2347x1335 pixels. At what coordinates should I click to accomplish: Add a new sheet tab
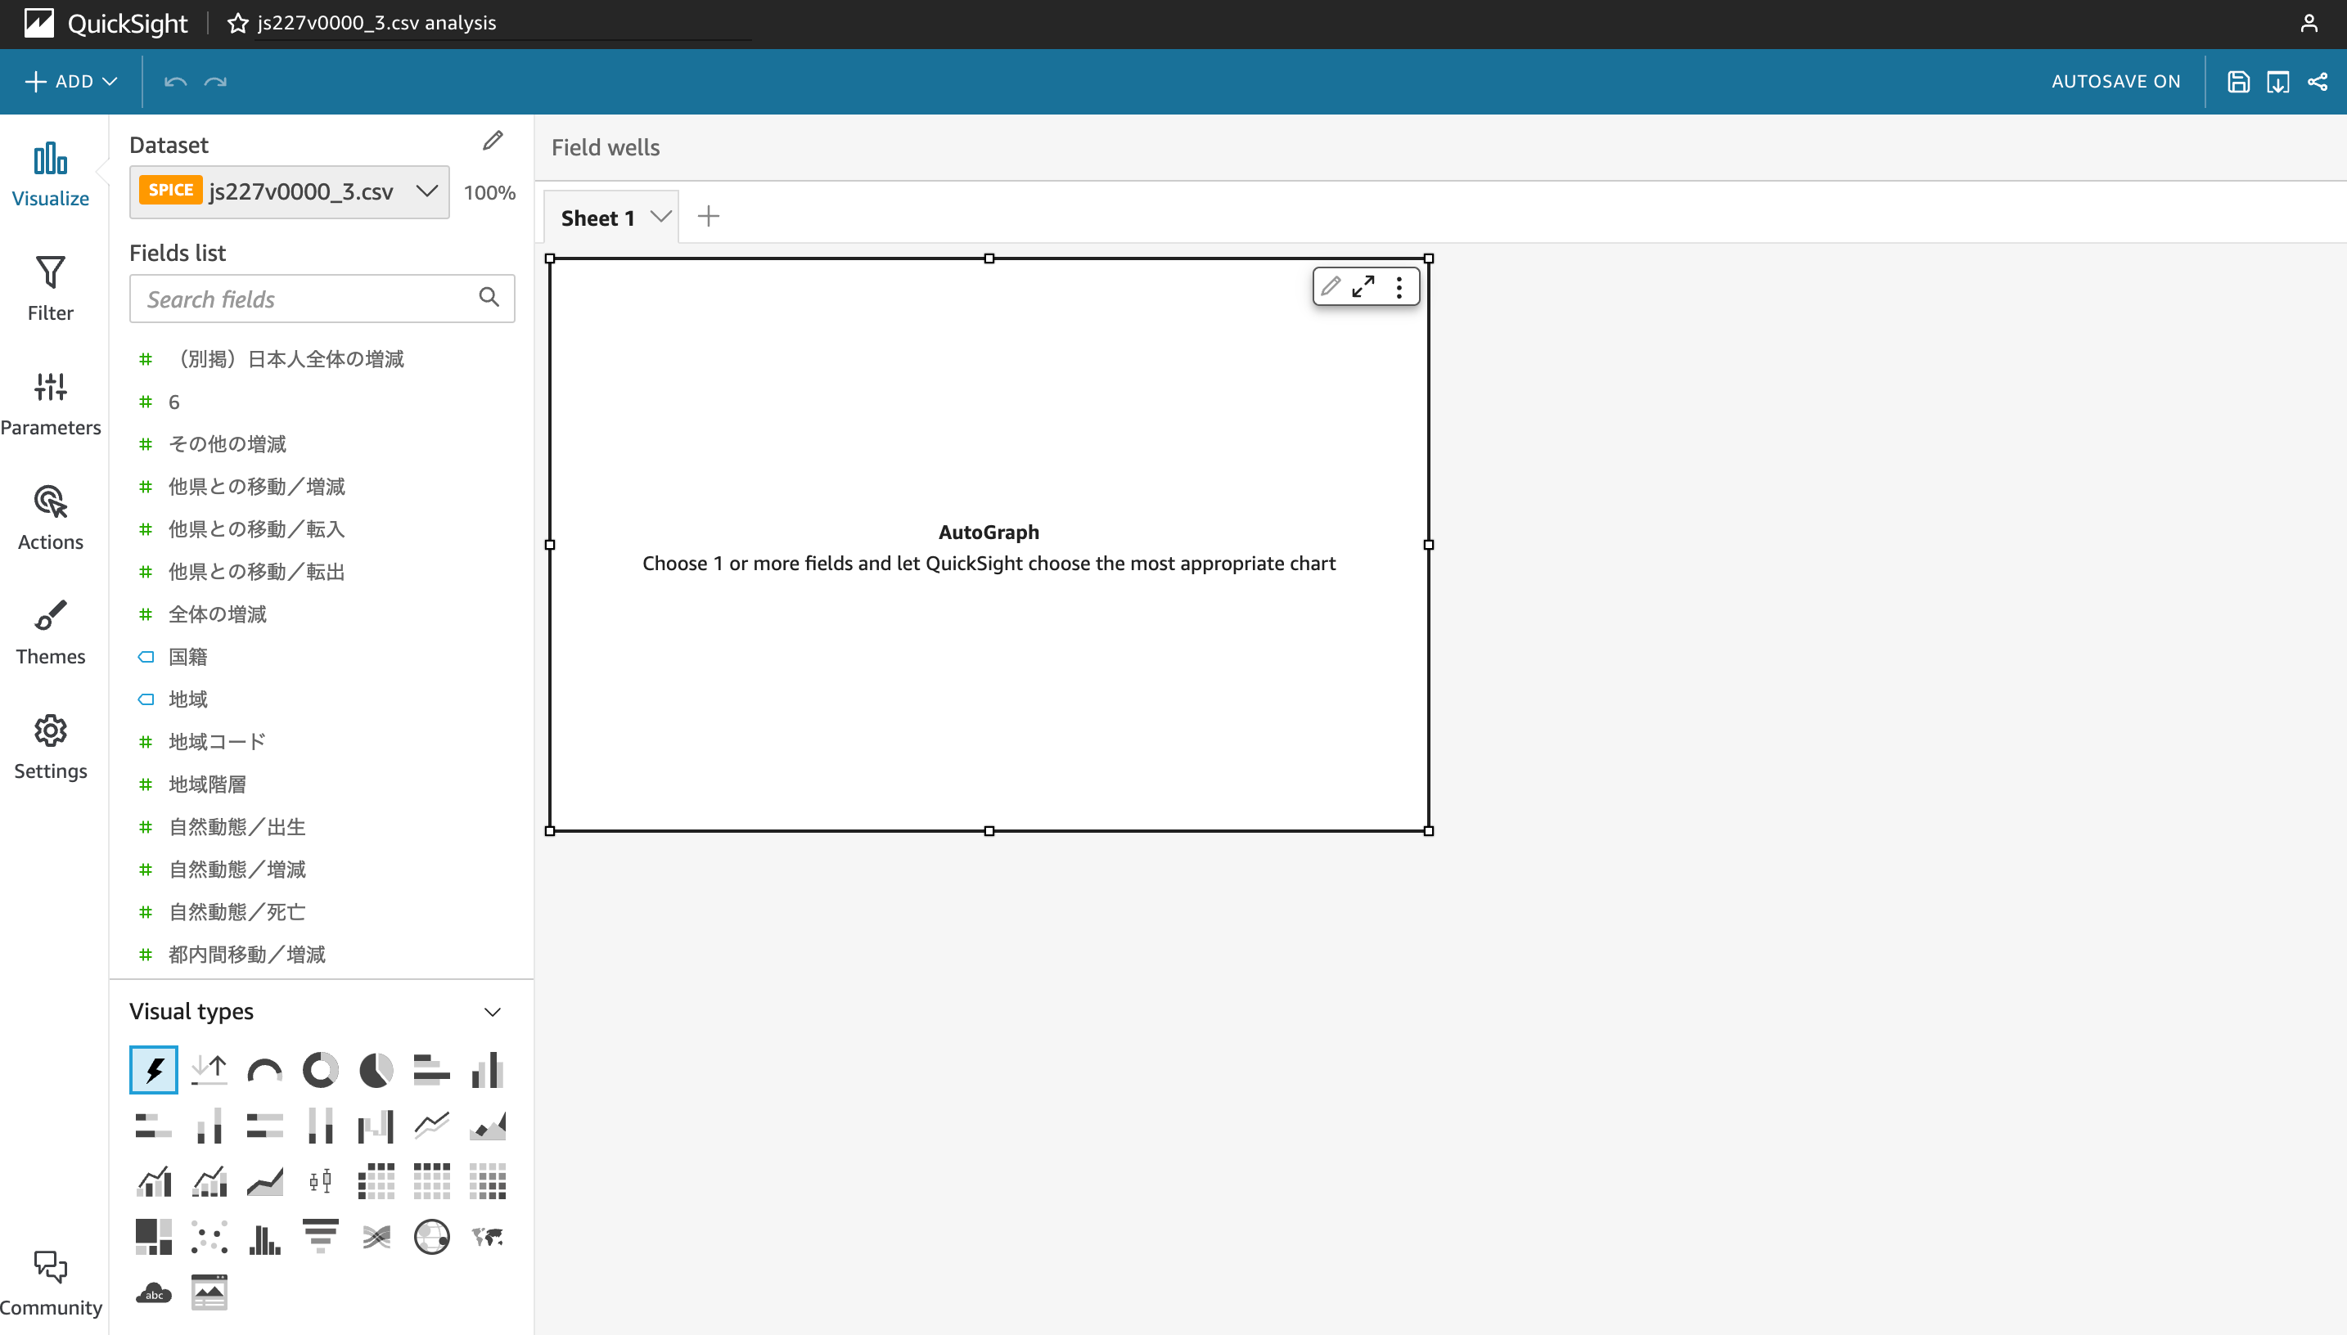pyautogui.click(x=708, y=218)
